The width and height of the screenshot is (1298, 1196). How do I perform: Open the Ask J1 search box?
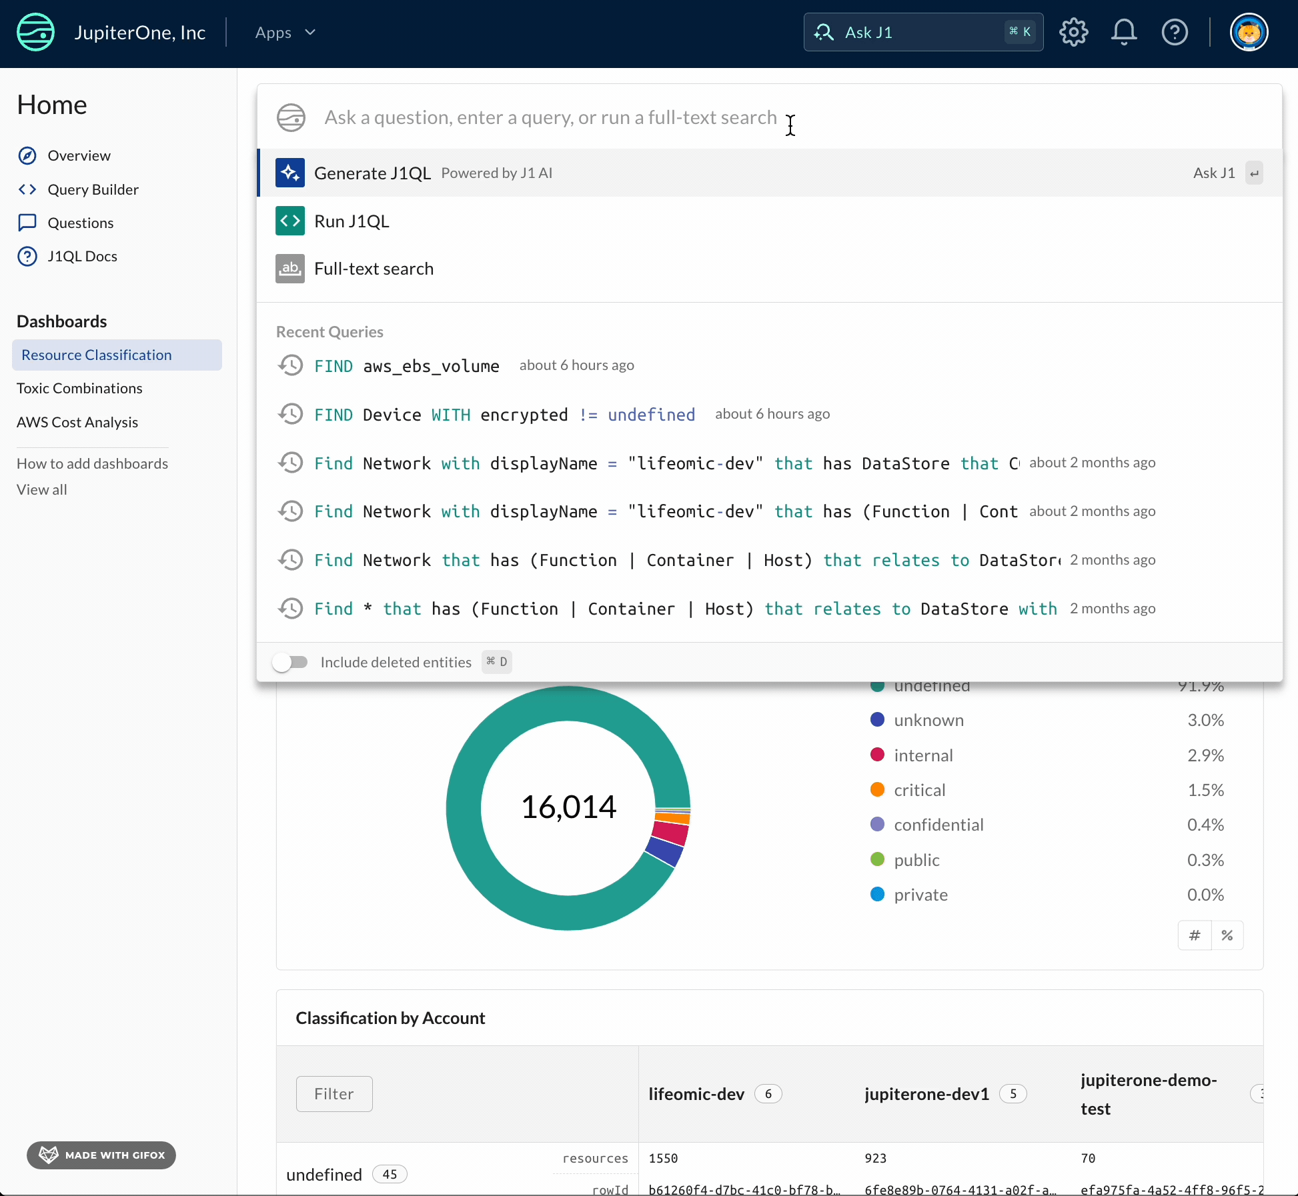(x=923, y=32)
